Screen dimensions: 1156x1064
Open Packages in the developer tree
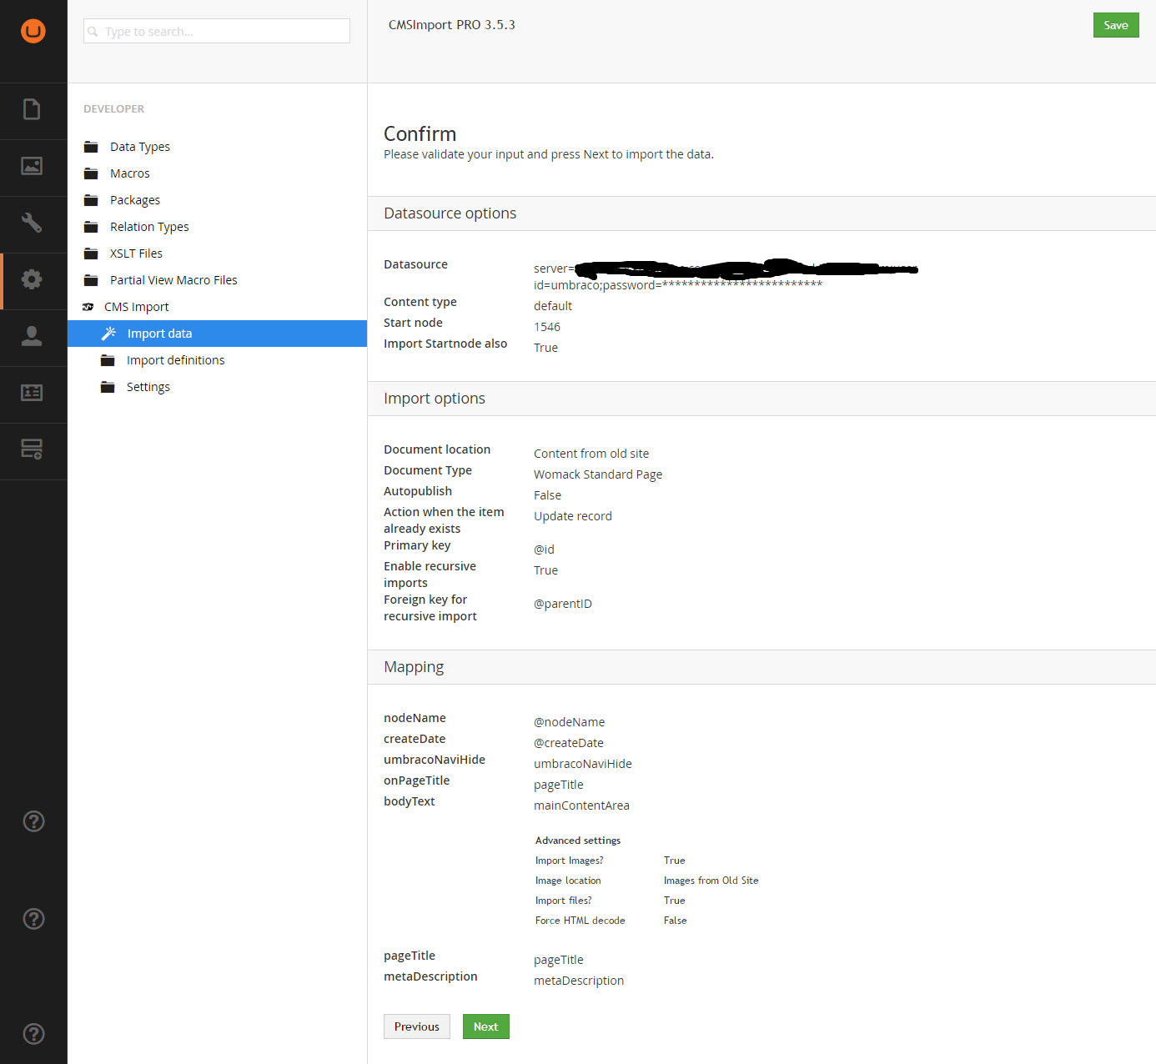click(135, 200)
